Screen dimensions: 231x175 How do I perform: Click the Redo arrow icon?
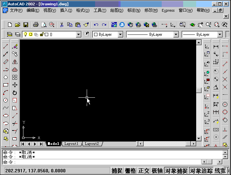(x=104, y=25)
